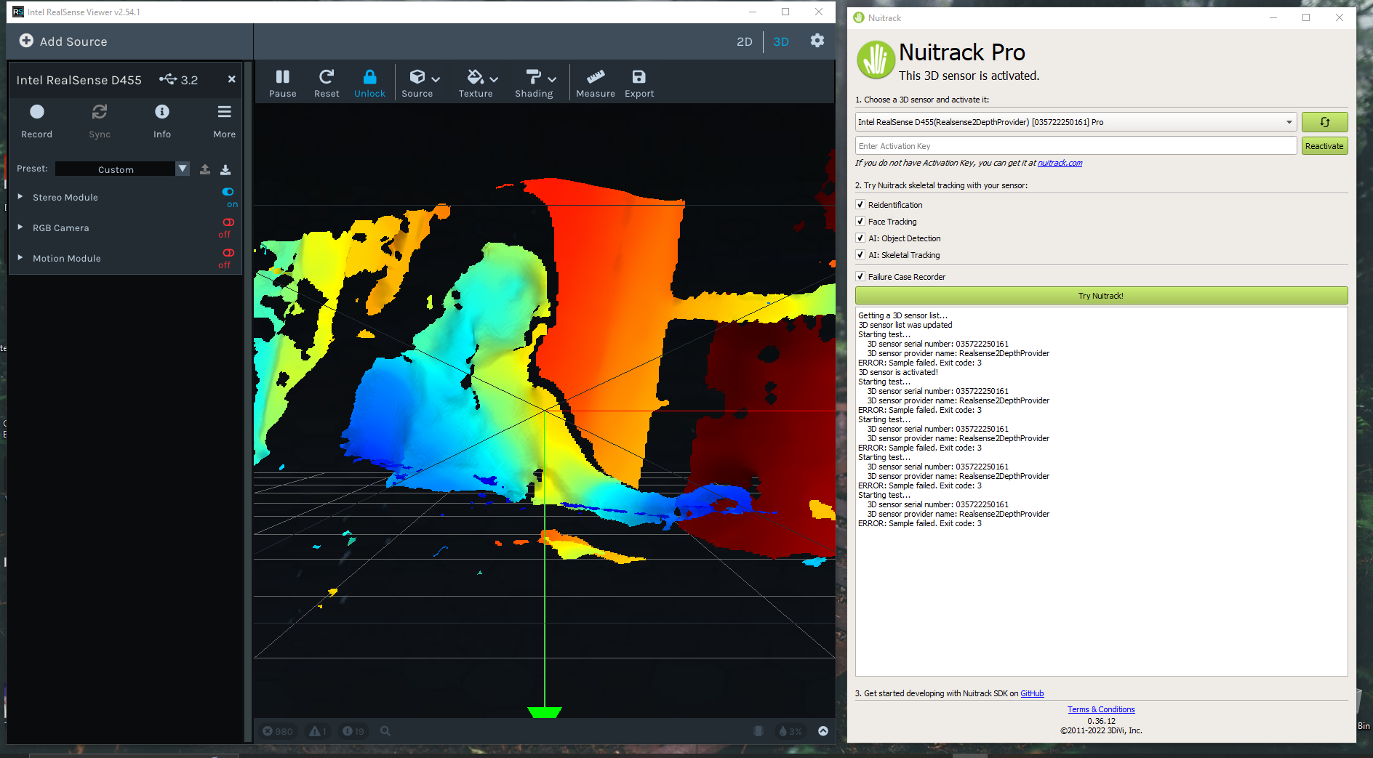Turn off the Stereo Module toggle
The image size is (1373, 758).
pyautogui.click(x=228, y=192)
